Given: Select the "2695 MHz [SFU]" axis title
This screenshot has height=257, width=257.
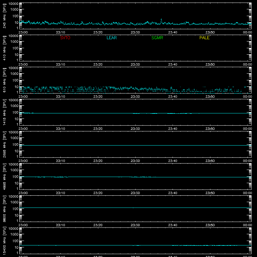Looking at the screenshot, I should [x=4, y=144].
